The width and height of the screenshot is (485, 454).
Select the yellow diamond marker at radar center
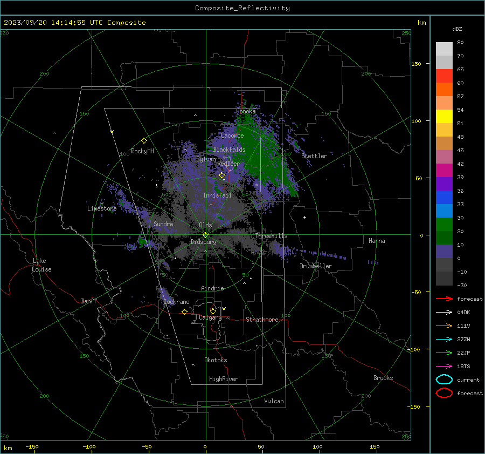pyautogui.click(x=205, y=235)
